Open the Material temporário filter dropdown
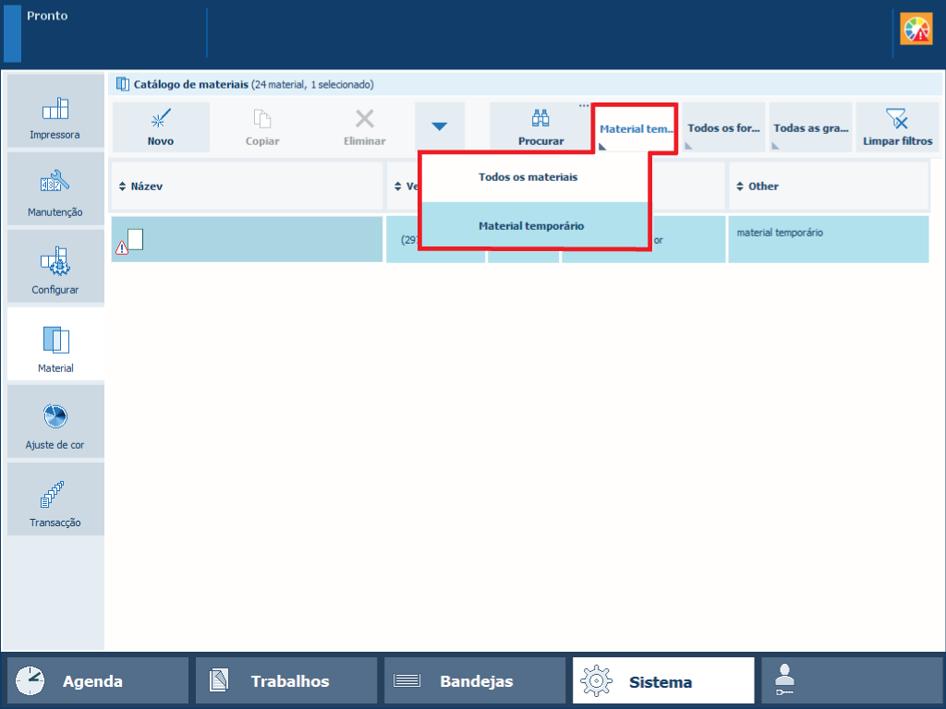The width and height of the screenshot is (946, 709). 636,128
